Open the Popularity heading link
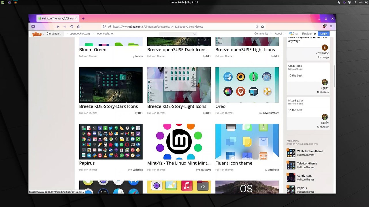Image resolution: width=369 pixels, height=207 pixels. (x=293, y=141)
